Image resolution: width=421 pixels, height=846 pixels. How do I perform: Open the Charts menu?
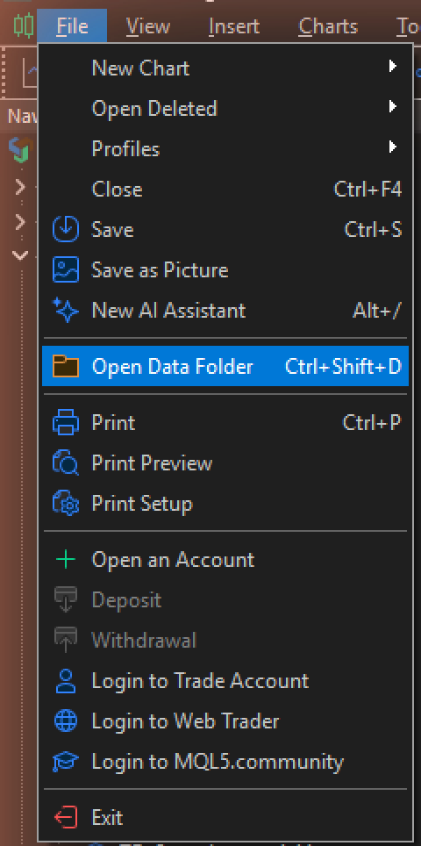tap(328, 26)
